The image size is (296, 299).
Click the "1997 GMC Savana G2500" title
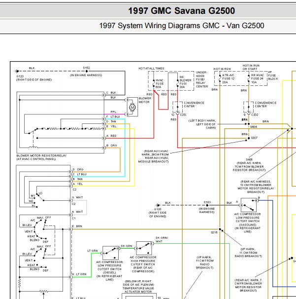tap(181, 11)
